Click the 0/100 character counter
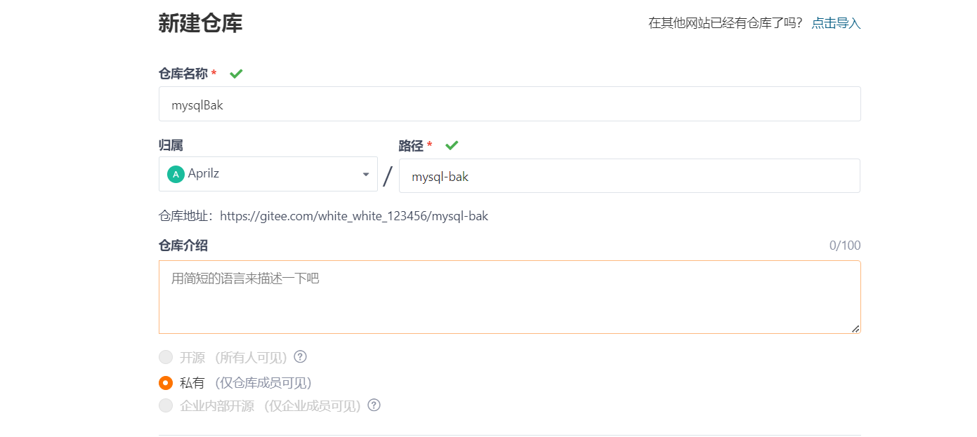This screenshot has height=437, width=977. [x=845, y=246]
